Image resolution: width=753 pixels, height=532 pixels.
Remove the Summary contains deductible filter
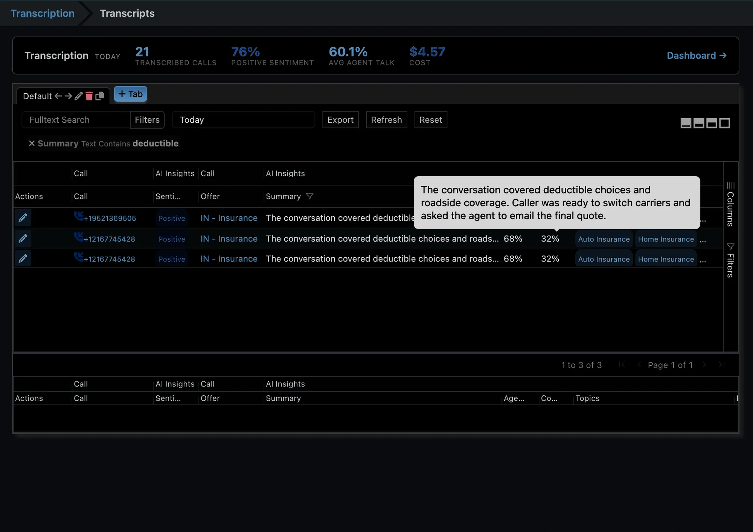point(32,143)
